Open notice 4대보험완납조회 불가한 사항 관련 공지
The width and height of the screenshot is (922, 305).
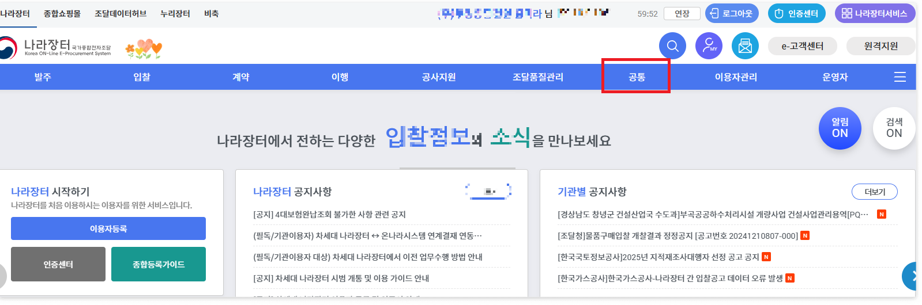pos(330,215)
